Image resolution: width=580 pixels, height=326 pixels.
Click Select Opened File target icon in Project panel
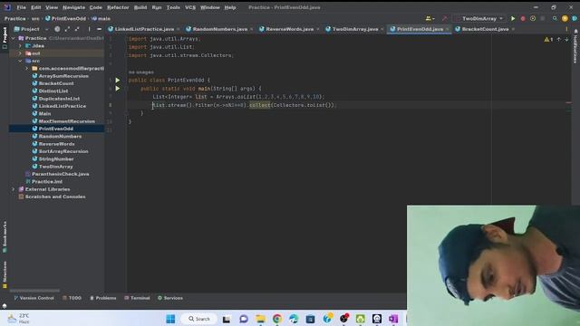pyautogui.click(x=57, y=29)
